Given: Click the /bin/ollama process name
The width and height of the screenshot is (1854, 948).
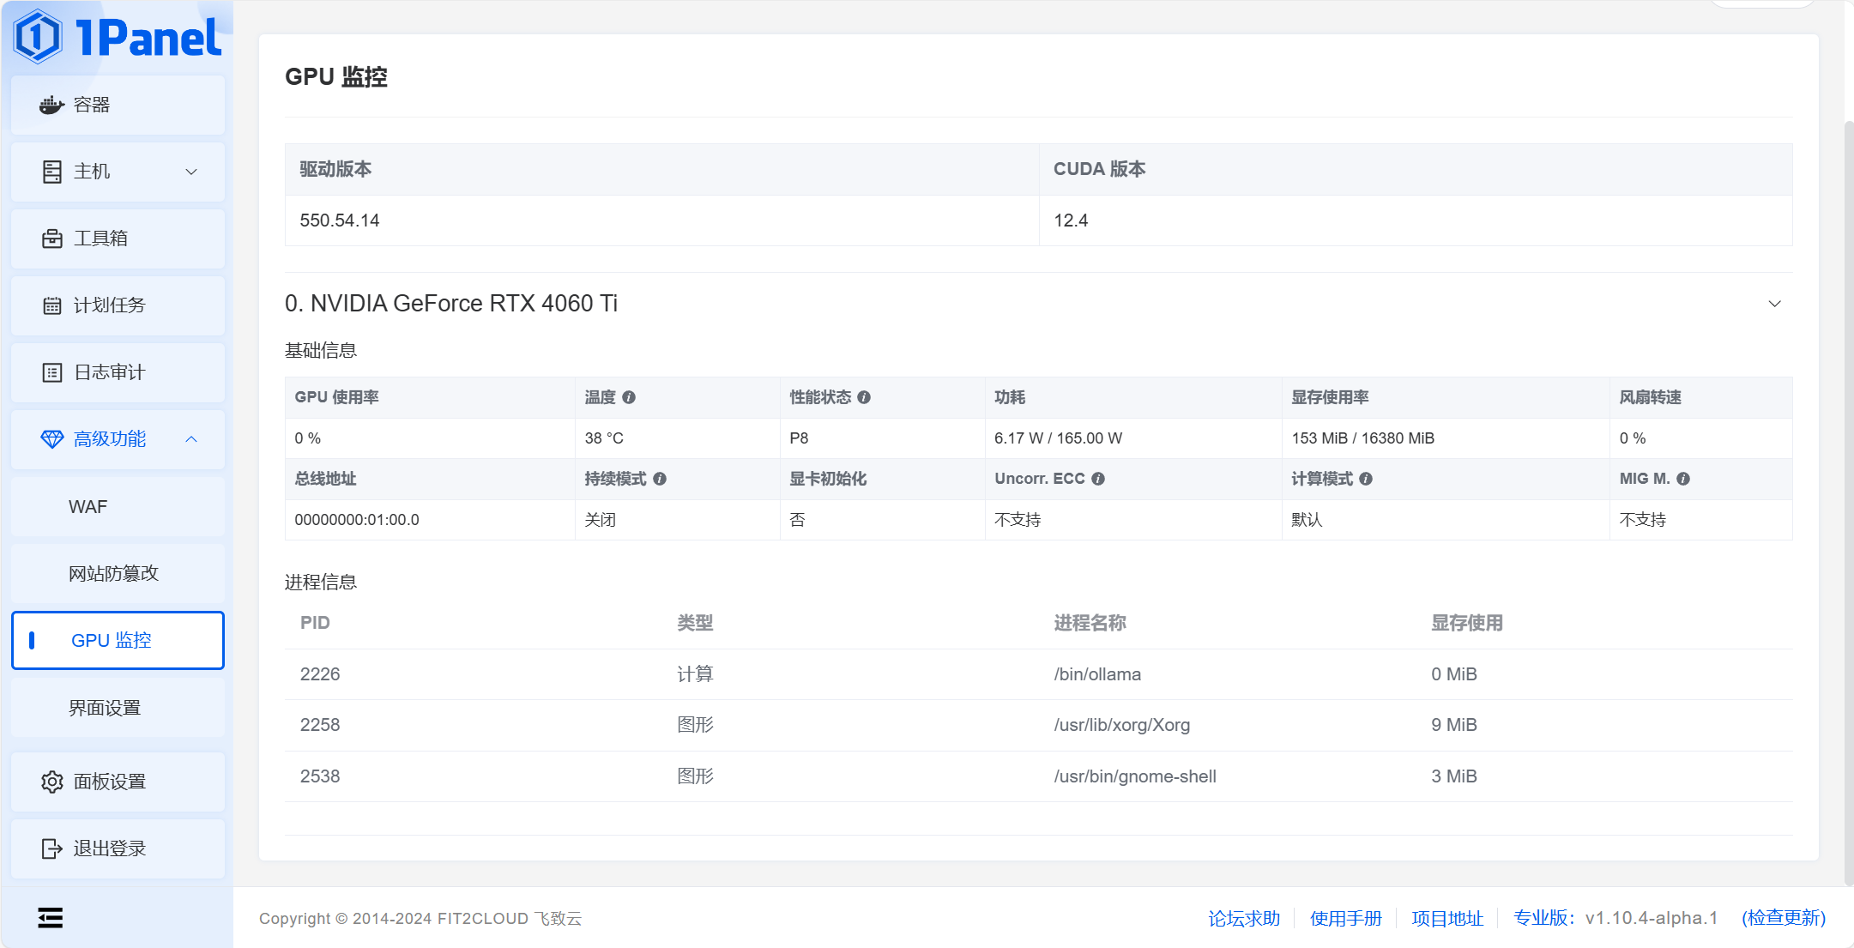Looking at the screenshot, I should [x=1097, y=674].
